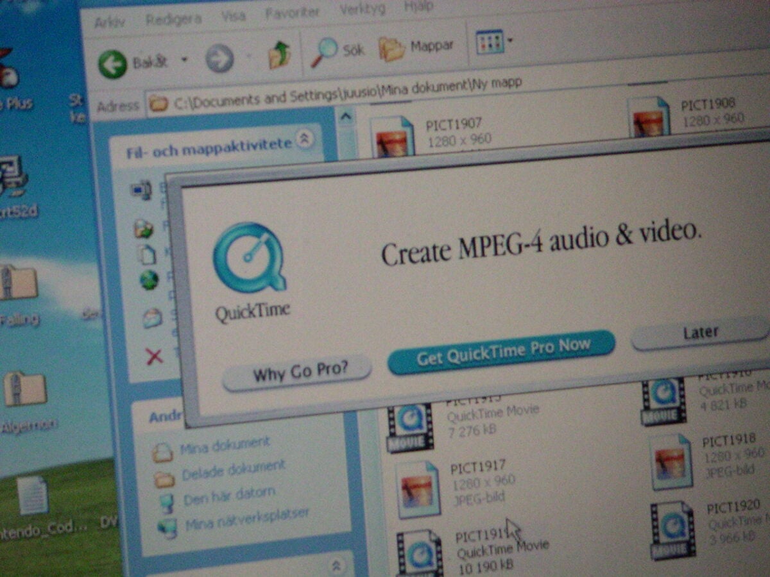Open PICT1918 JPEG image thumbnail
This screenshot has width=770, height=577.
pos(671,460)
